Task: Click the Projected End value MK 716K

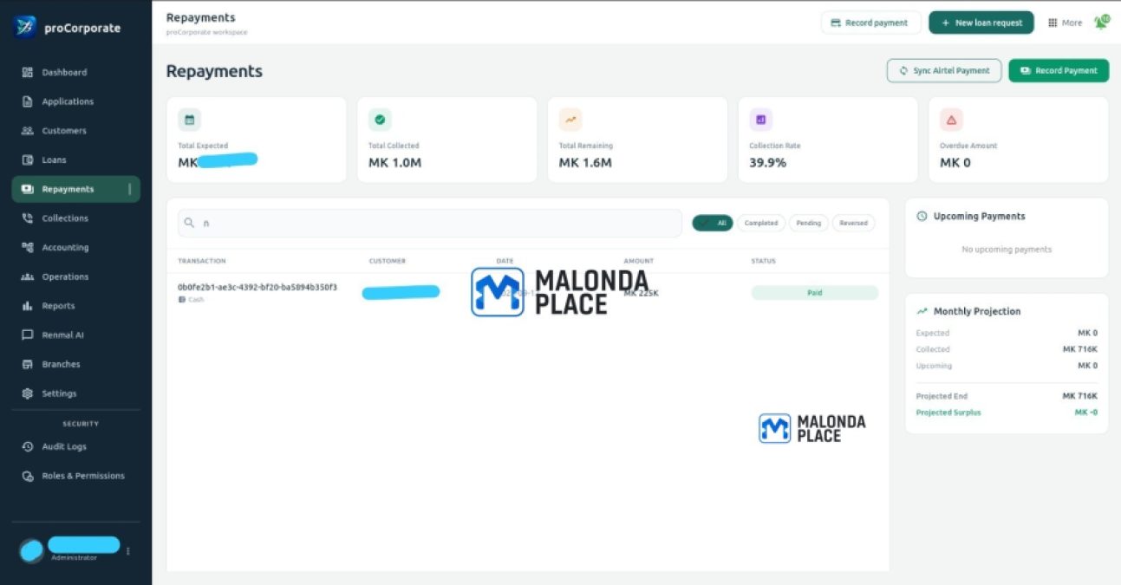Action: 1080,396
